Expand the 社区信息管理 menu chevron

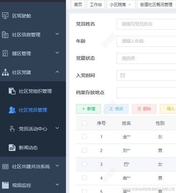(x=57, y=34)
